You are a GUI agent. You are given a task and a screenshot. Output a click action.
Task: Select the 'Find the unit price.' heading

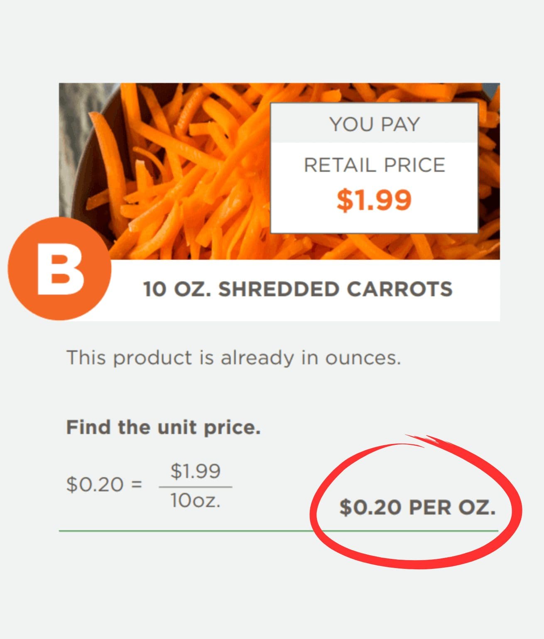[164, 427]
